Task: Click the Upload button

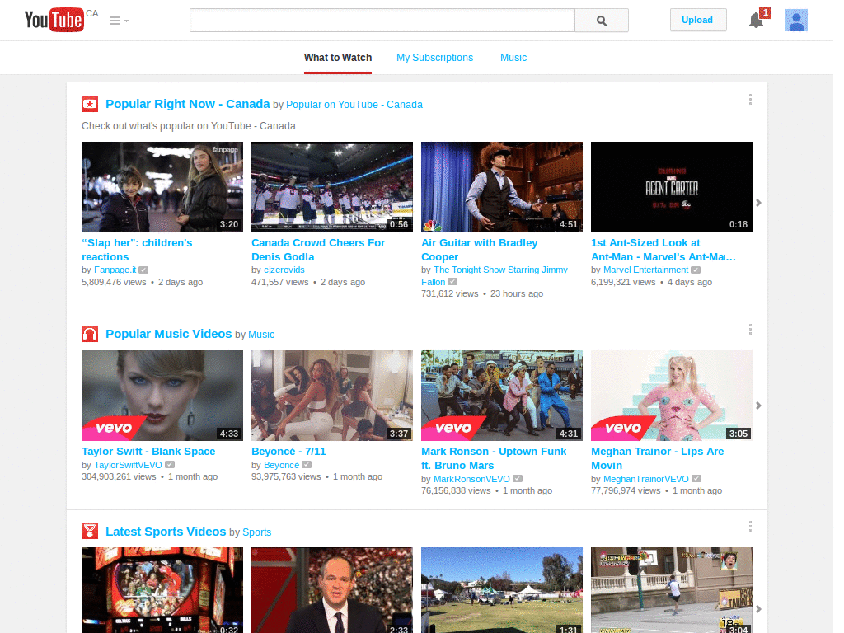Action: click(697, 20)
